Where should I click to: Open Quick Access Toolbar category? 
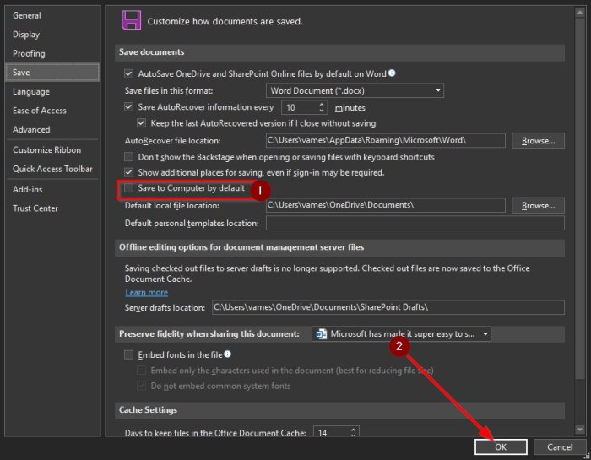point(52,169)
